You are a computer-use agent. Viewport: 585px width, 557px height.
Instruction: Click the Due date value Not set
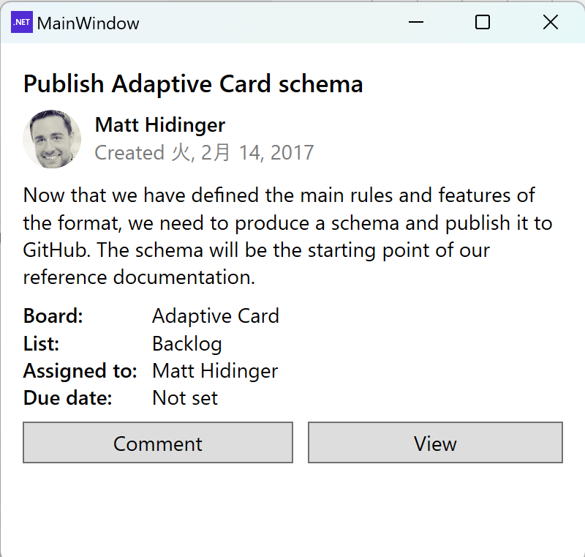point(184,397)
